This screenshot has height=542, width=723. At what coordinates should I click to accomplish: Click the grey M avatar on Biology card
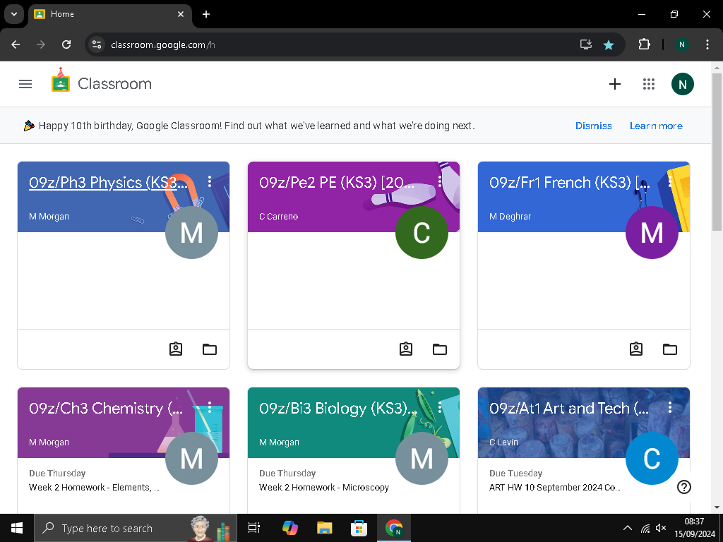422,458
